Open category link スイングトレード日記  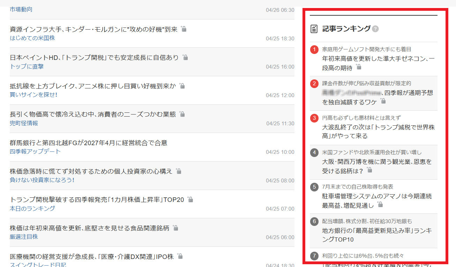tap(38, 265)
